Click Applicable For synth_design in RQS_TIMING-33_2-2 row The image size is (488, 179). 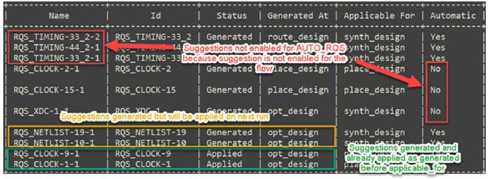coord(375,37)
